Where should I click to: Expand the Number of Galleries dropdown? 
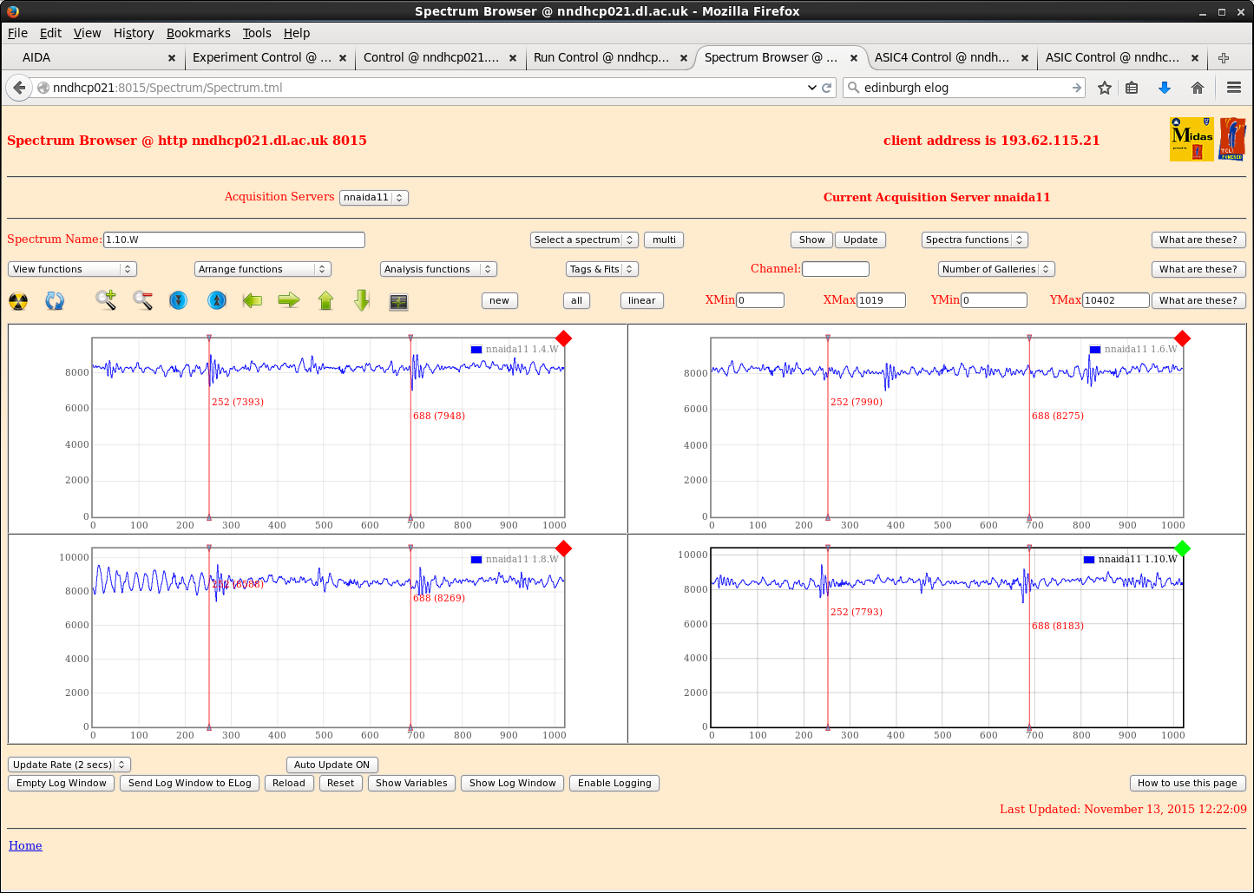(x=995, y=269)
